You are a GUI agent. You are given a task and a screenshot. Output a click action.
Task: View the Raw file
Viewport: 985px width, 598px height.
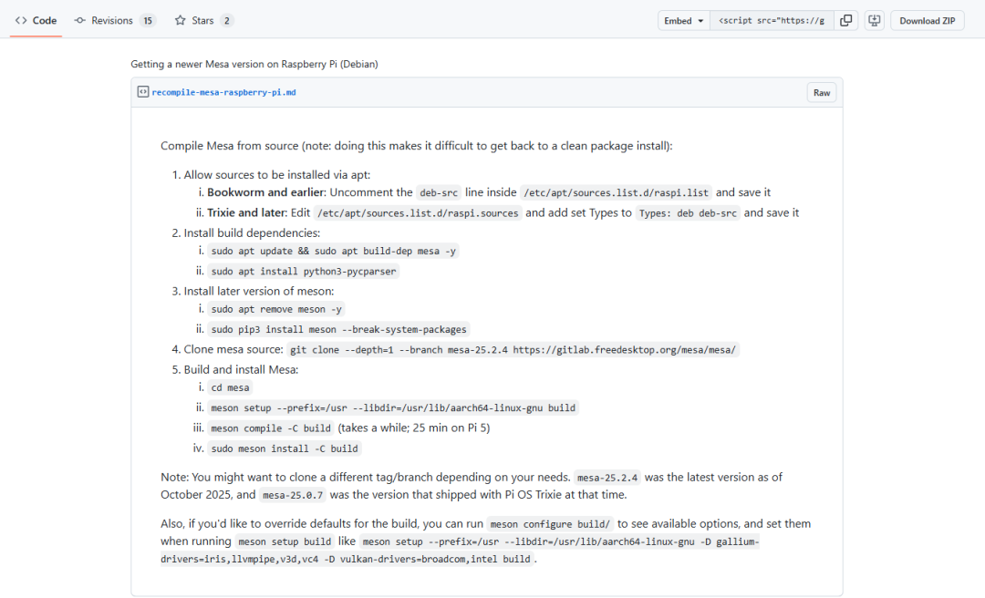(x=822, y=92)
